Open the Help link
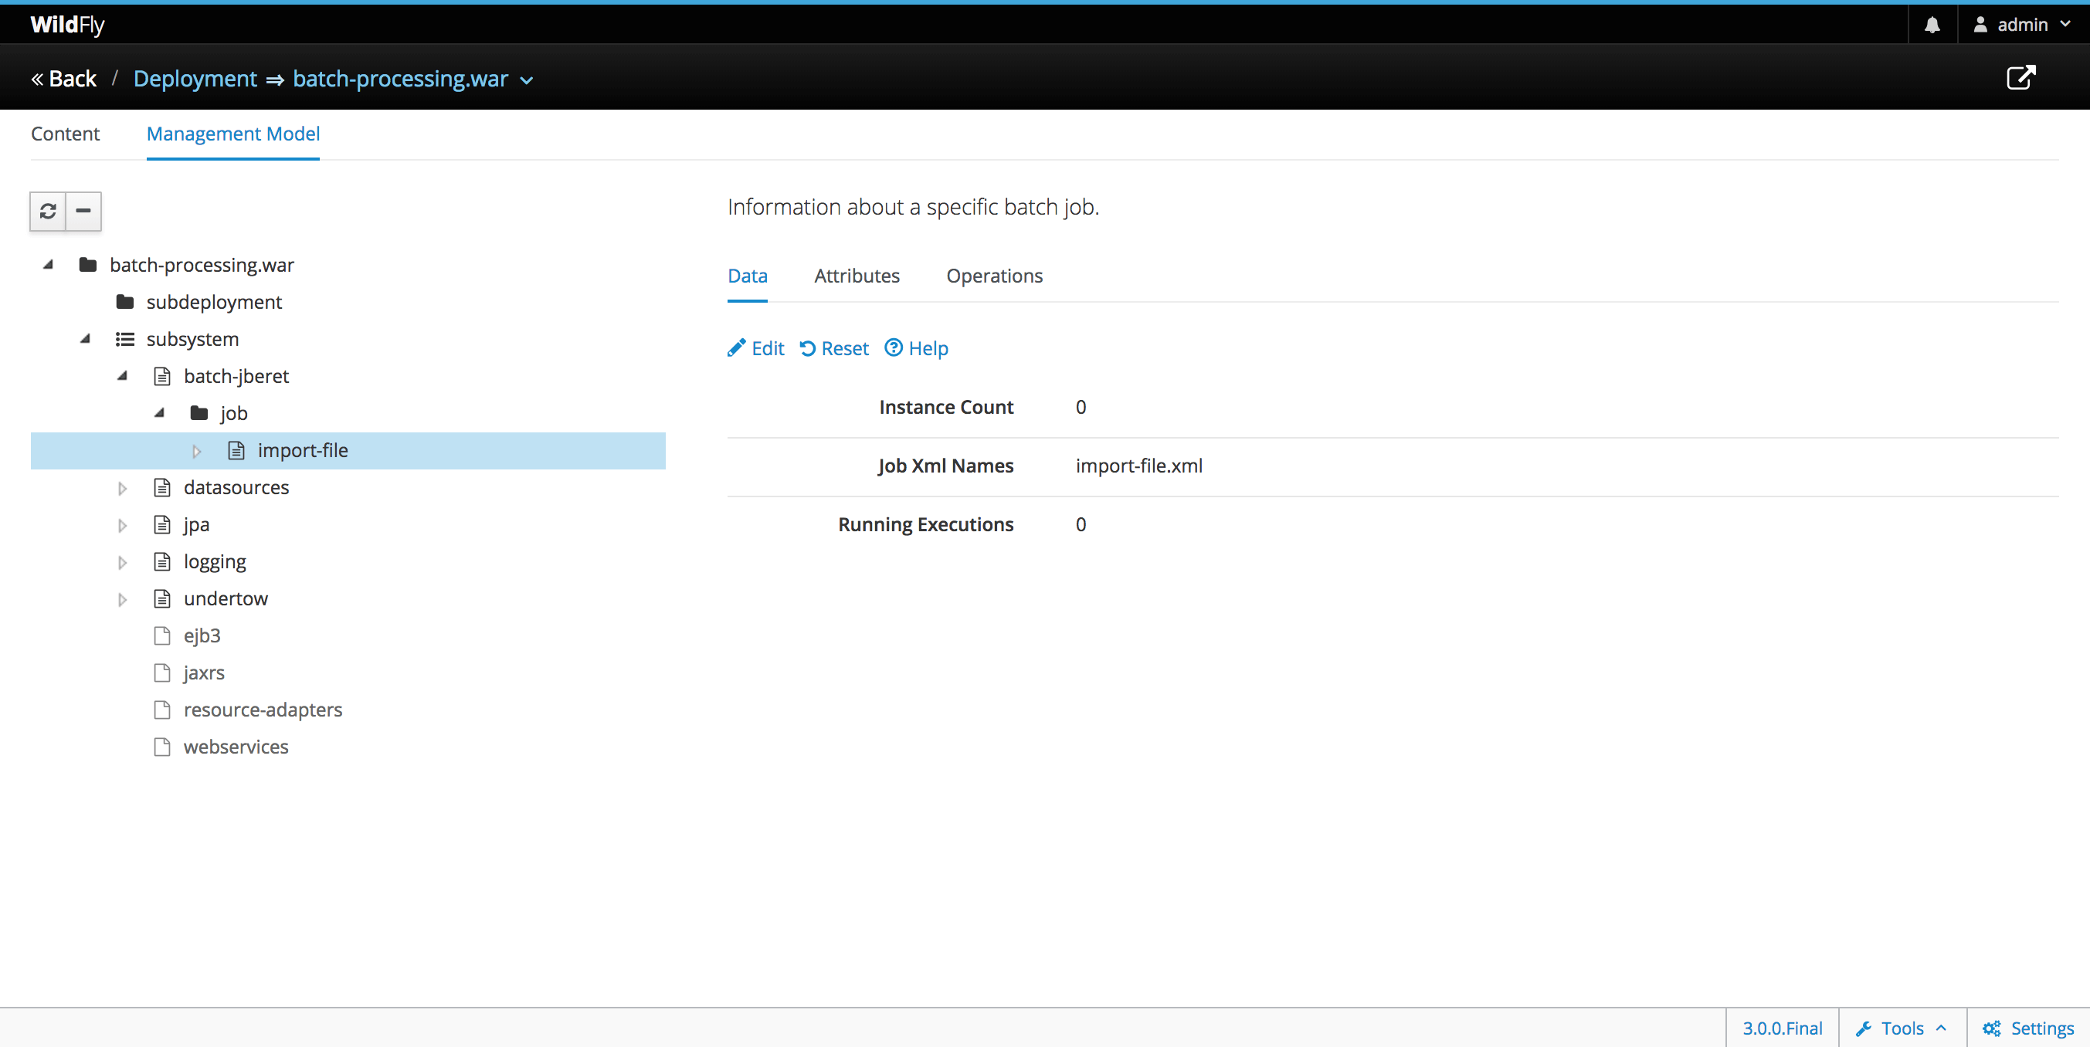Image resolution: width=2090 pixels, height=1047 pixels. (x=916, y=348)
